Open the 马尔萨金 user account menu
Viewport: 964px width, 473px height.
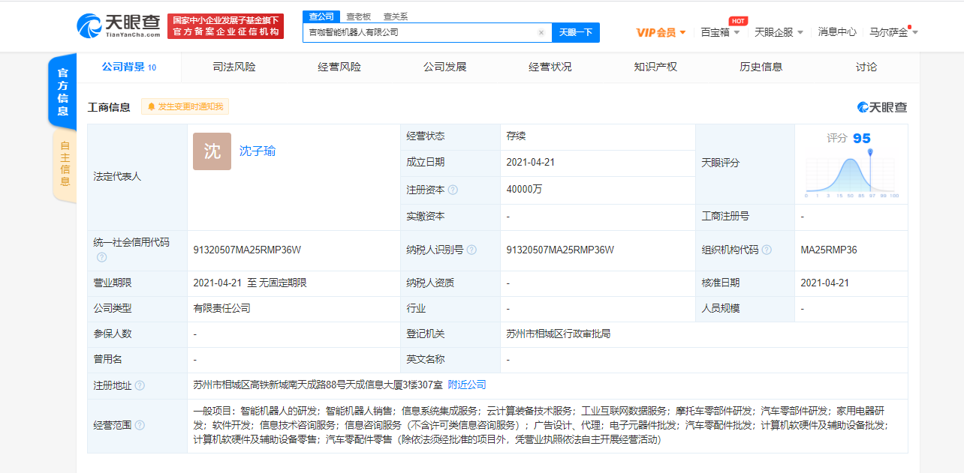click(x=893, y=32)
